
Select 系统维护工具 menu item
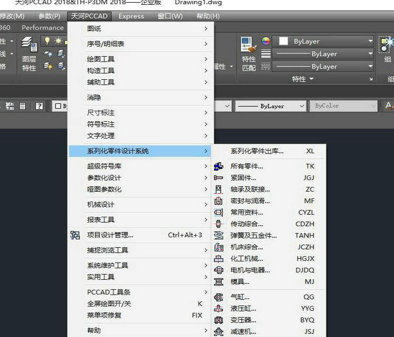[139, 266]
